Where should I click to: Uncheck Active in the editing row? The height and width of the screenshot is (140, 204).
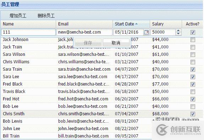tap(193, 32)
